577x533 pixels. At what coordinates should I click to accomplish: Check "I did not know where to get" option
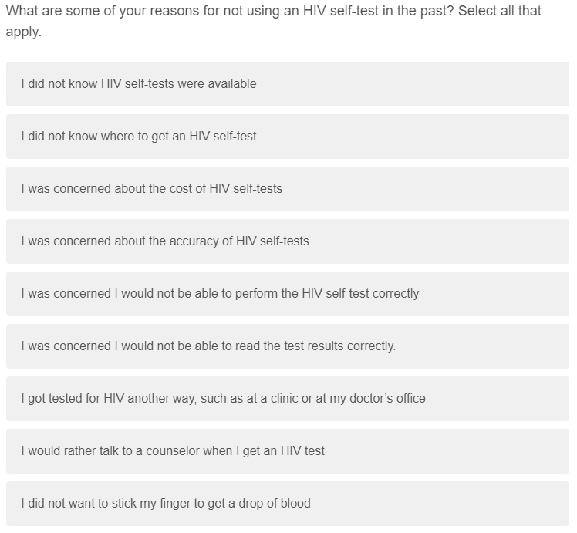coord(139,137)
